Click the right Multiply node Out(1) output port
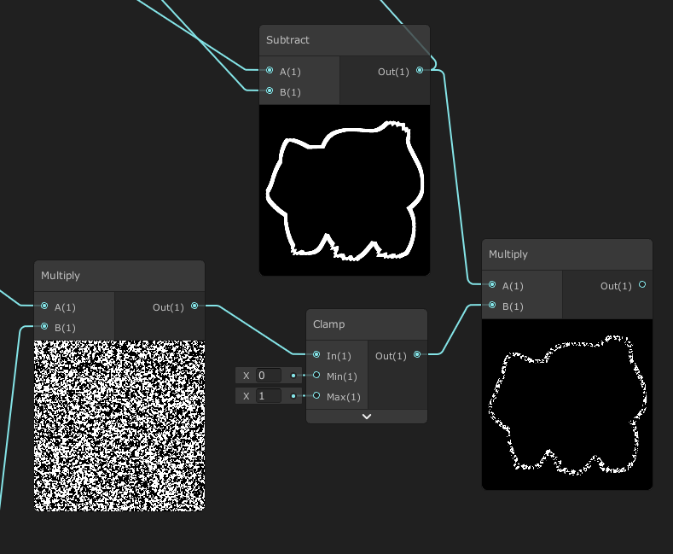Image resolution: width=673 pixels, height=554 pixels. click(x=642, y=284)
